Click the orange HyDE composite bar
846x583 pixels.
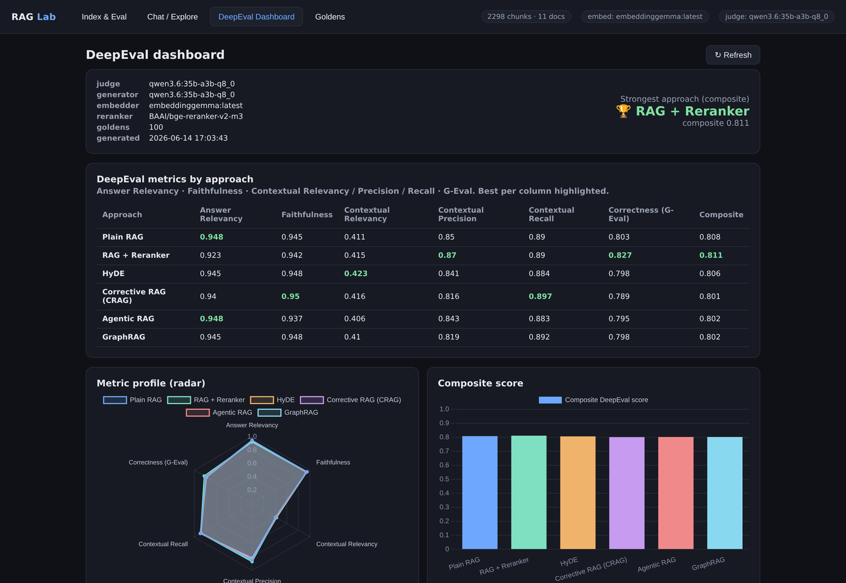pos(578,492)
